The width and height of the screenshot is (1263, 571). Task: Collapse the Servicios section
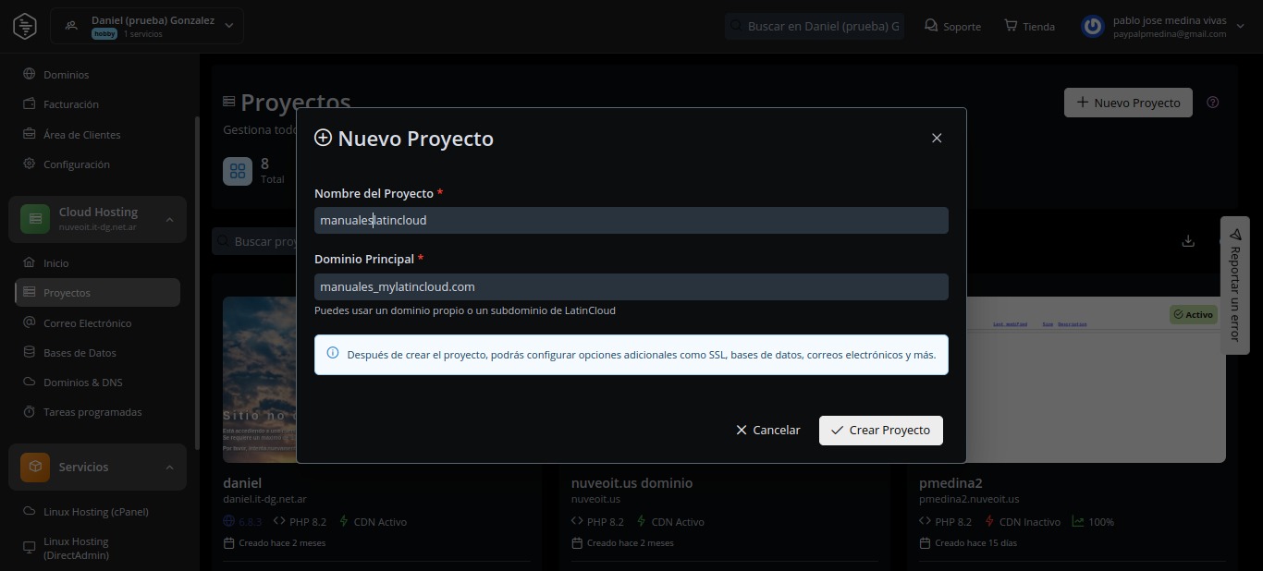coord(169,468)
